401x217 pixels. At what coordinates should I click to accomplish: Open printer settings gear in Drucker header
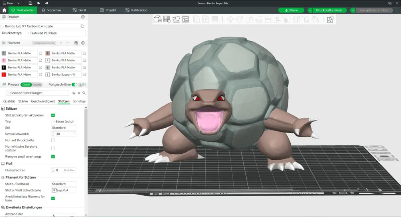pos(83,17)
